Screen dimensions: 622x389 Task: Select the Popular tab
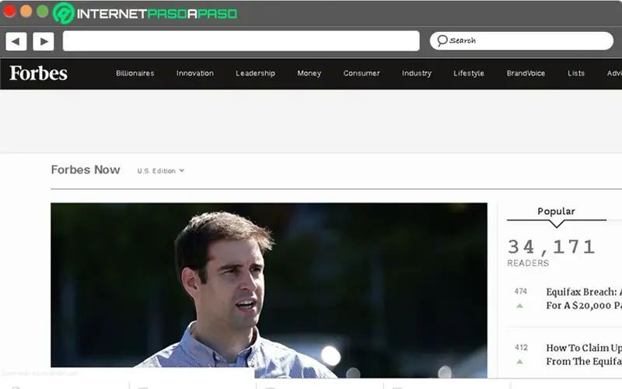click(556, 211)
